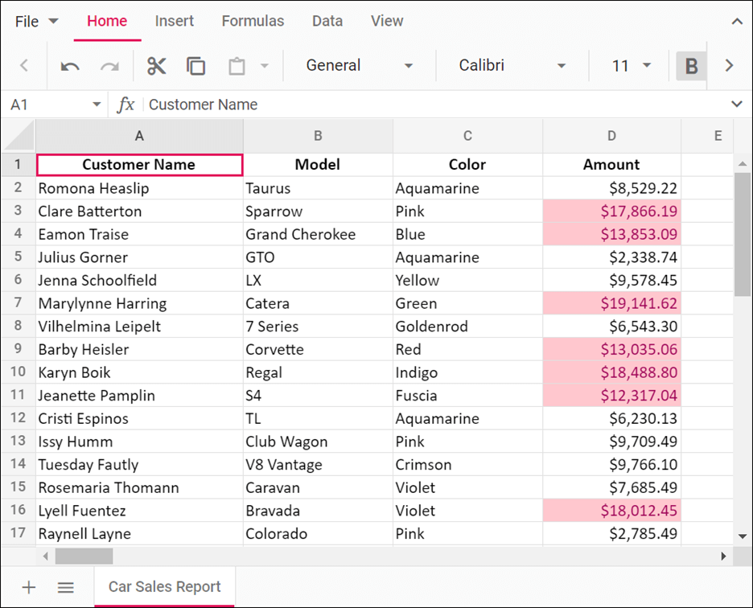Paste content with the Paste icon

pos(236,66)
